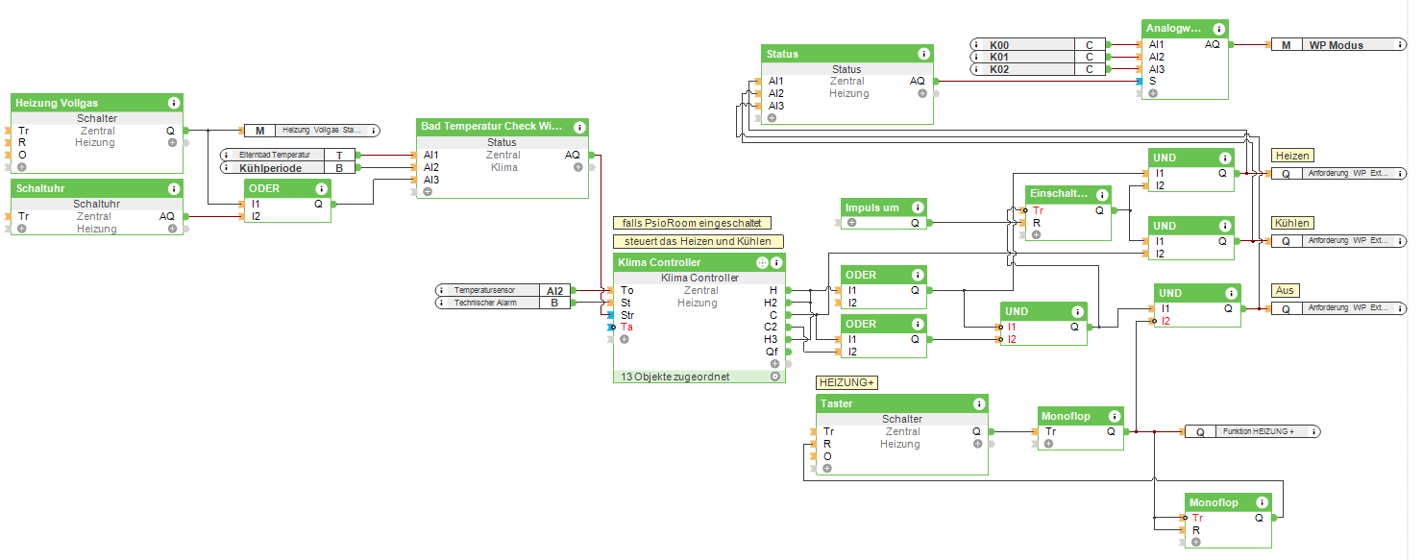This screenshot has width=1423, height=560.
Task: Click info icon on WP Modus memory flag
Action: pyautogui.click(x=1398, y=45)
